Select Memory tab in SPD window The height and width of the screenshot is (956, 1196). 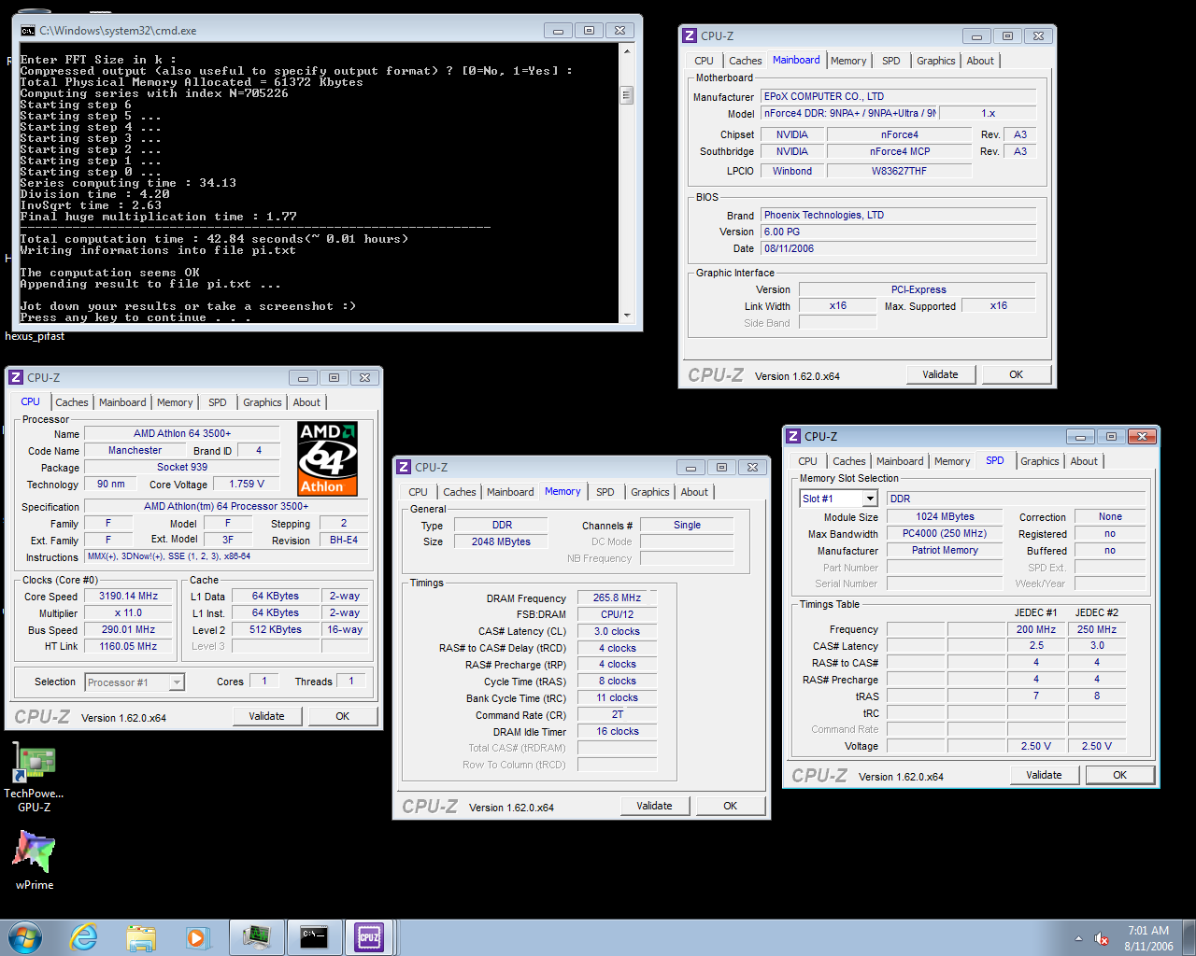click(x=952, y=461)
